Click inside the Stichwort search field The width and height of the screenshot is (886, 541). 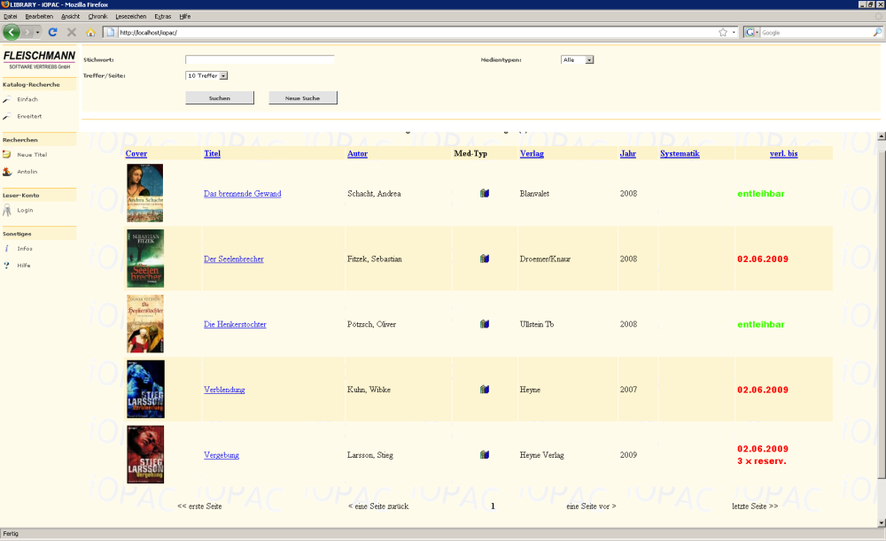(260, 60)
